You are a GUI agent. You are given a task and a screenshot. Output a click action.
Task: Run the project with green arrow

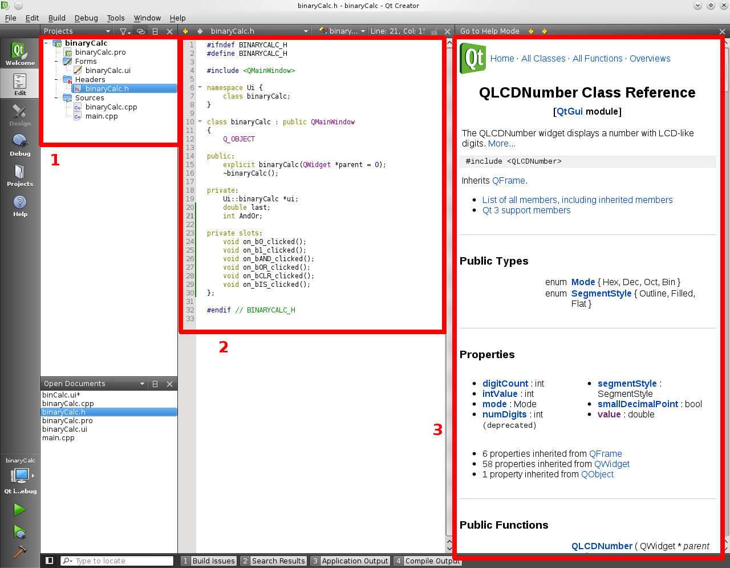(20, 509)
